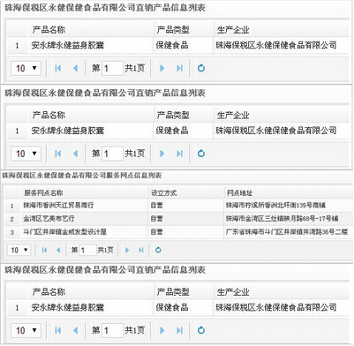This screenshot has height=346, width=354.
Task: Sort top table by 产品名称 column header
Action: tap(49, 30)
